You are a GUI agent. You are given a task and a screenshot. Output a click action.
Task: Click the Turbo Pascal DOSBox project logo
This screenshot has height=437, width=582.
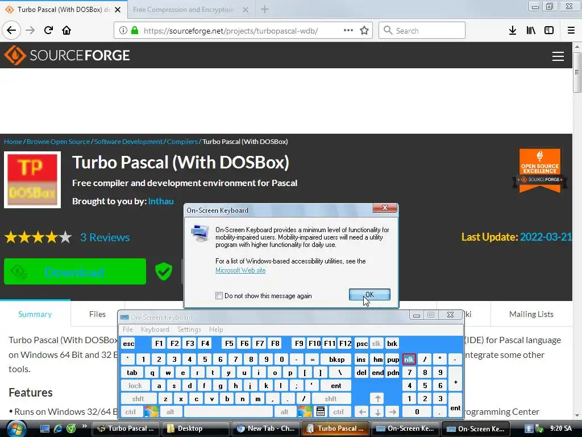pos(32,180)
